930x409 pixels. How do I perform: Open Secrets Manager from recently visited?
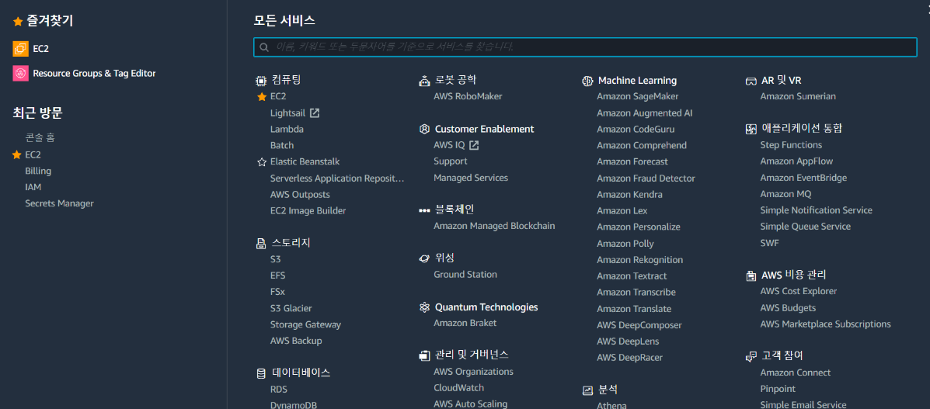pyautogui.click(x=59, y=203)
